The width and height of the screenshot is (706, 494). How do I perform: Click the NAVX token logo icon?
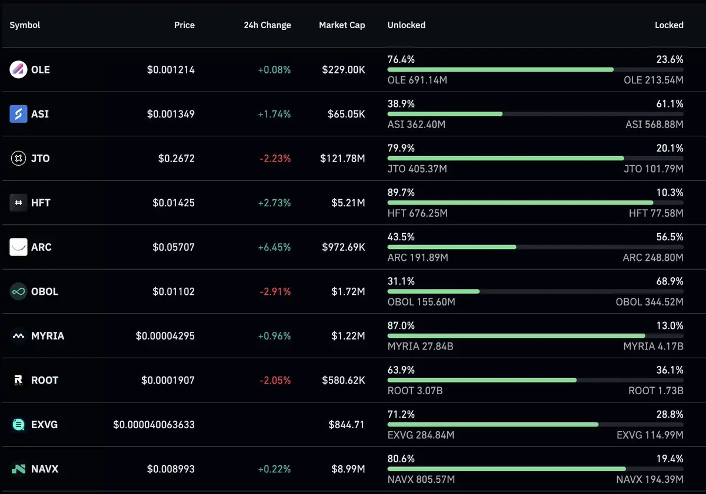coord(18,469)
